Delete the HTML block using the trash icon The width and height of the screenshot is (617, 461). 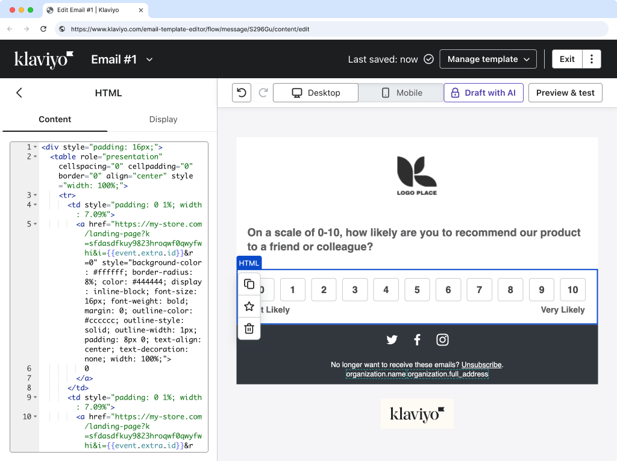[249, 329]
